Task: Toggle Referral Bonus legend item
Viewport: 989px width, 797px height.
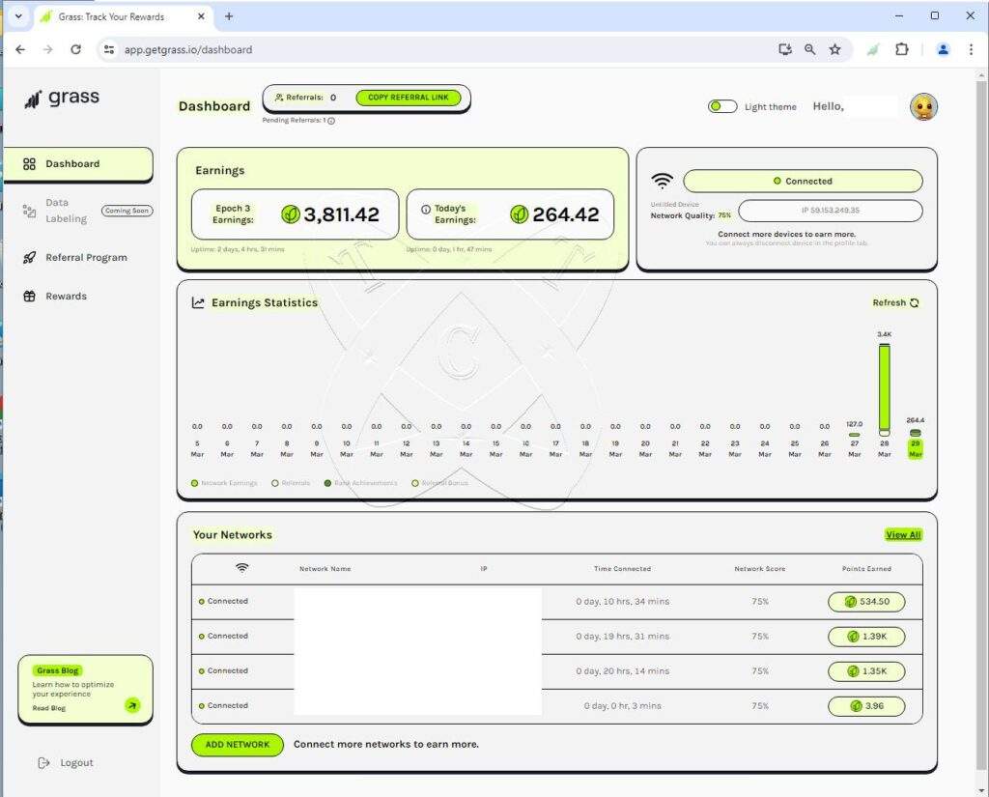Action: tap(439, 483)
